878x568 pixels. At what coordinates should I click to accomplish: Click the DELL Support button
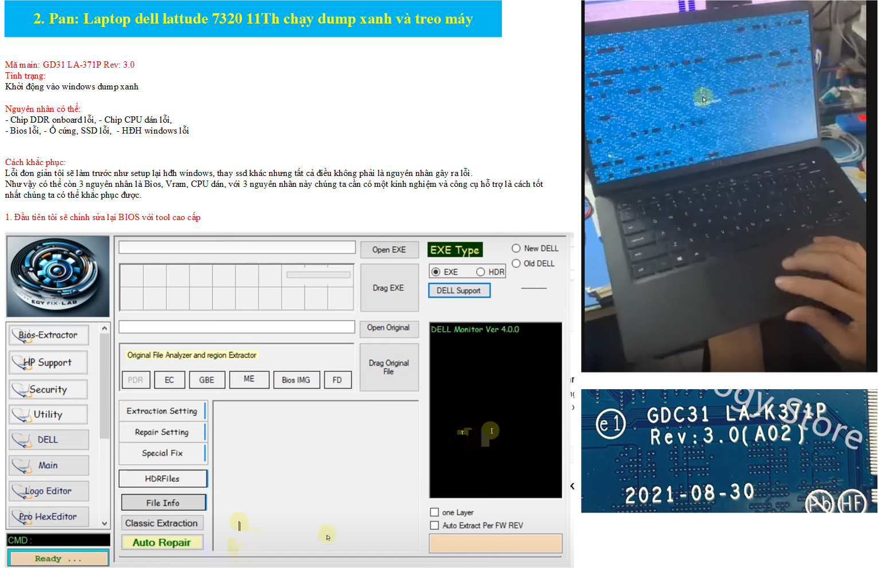coord(459,291)
